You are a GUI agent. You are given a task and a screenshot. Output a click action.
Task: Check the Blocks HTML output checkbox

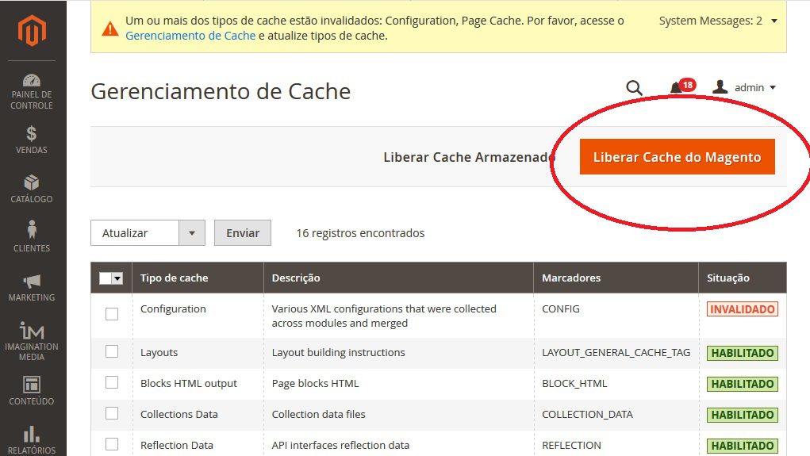[x=112, y=383]
